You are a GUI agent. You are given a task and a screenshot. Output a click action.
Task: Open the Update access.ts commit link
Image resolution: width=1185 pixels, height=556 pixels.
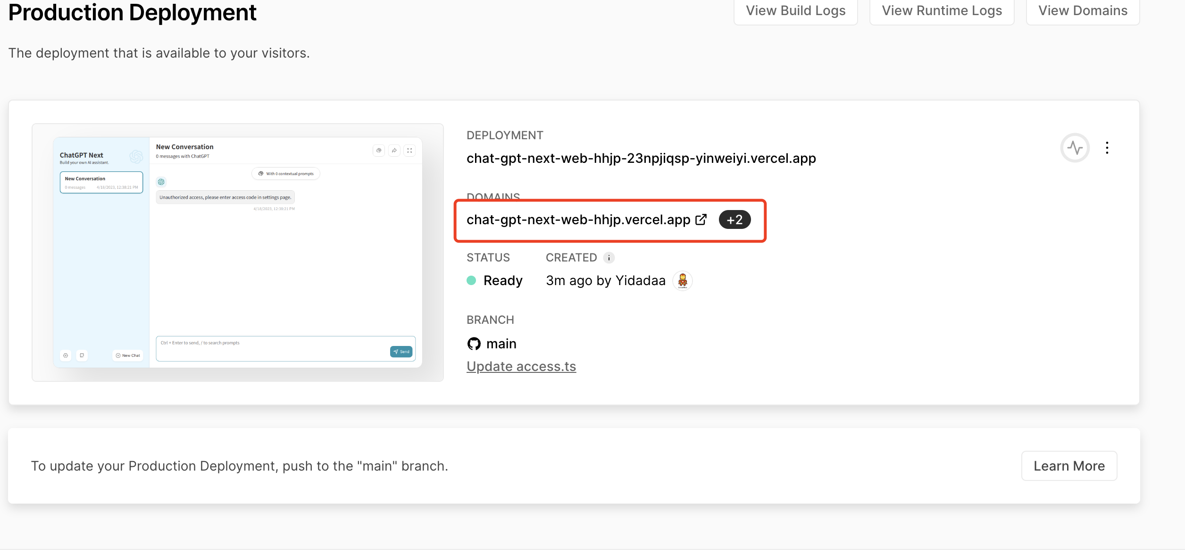coord(521,366)
